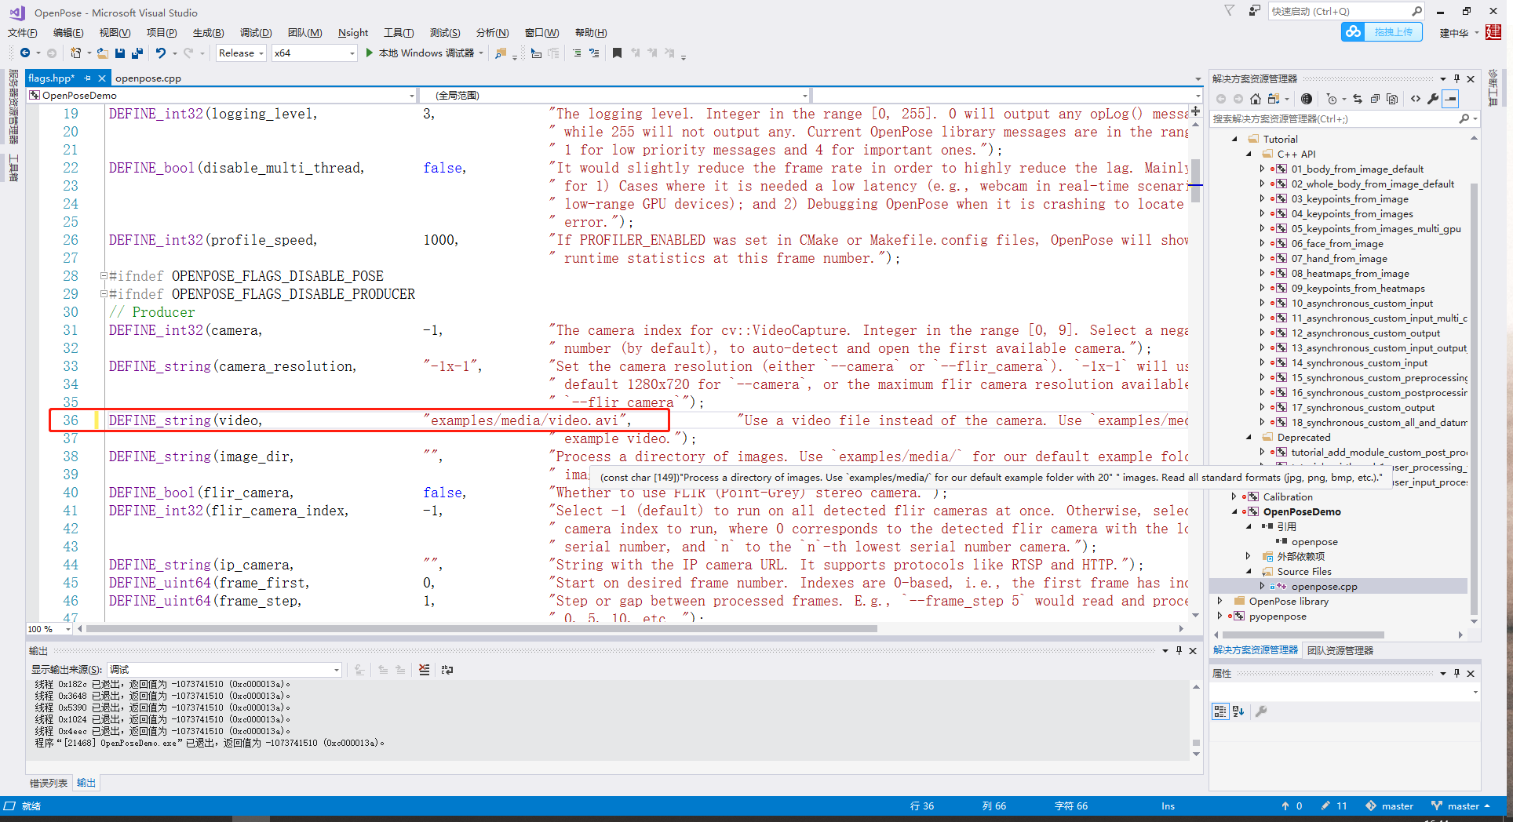Image resolution: width=1513 pixels, height=822 pixels.
Task: Toggle insert mode via Ins status indicator
Action: tap(1167, 806)
